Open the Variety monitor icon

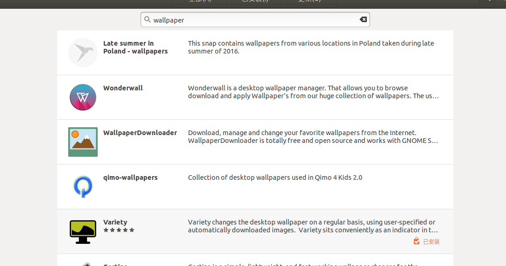click(83, 232)
